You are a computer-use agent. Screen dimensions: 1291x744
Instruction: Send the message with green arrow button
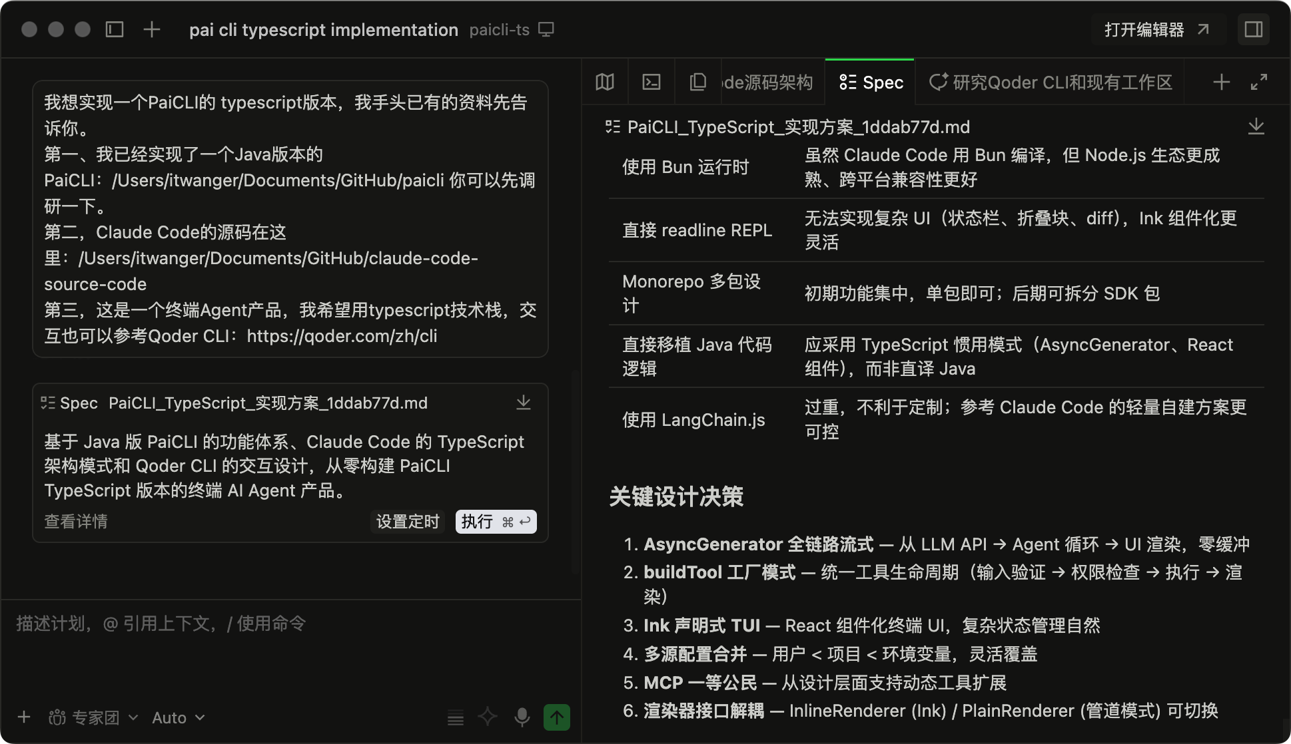pyautogui.click(x=557, y=717)
